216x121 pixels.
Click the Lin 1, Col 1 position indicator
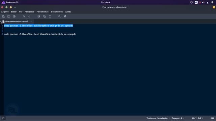pyautogui.click(x=197, y=118)
